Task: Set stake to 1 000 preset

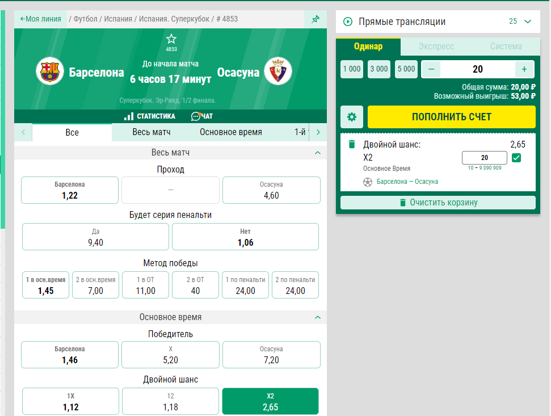Action: pyautogui.click(x=352, y=69)
